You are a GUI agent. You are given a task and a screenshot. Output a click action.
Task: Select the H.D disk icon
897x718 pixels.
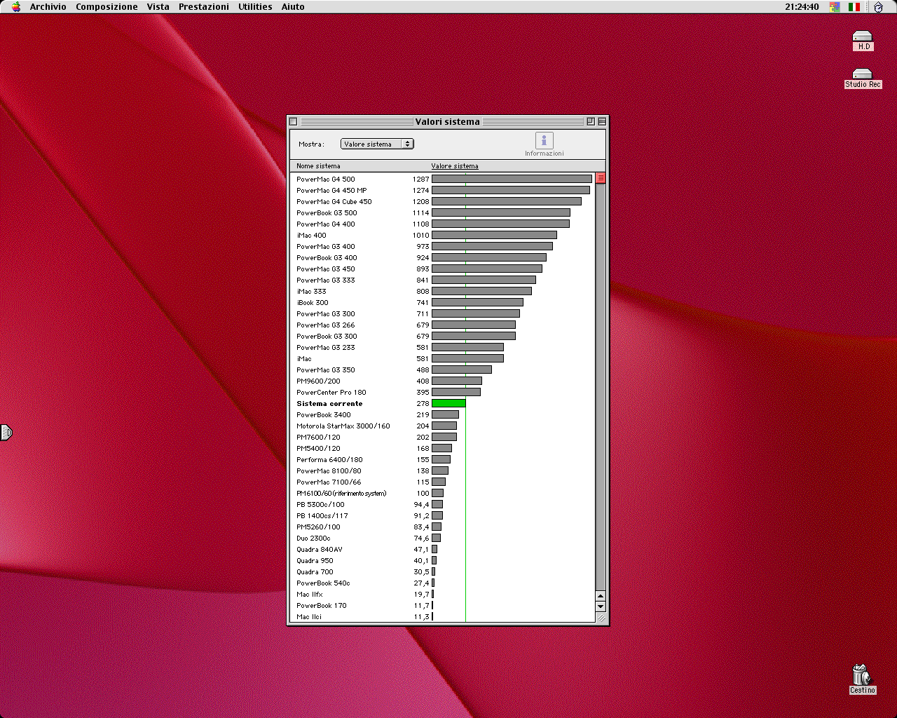point(863,41)
